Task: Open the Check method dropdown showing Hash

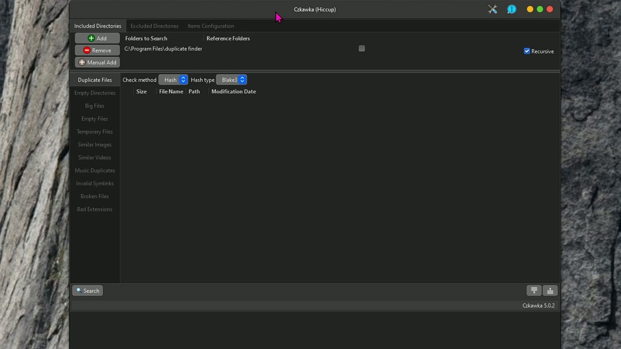Action: pyautogui.click(x=173, y=79)
